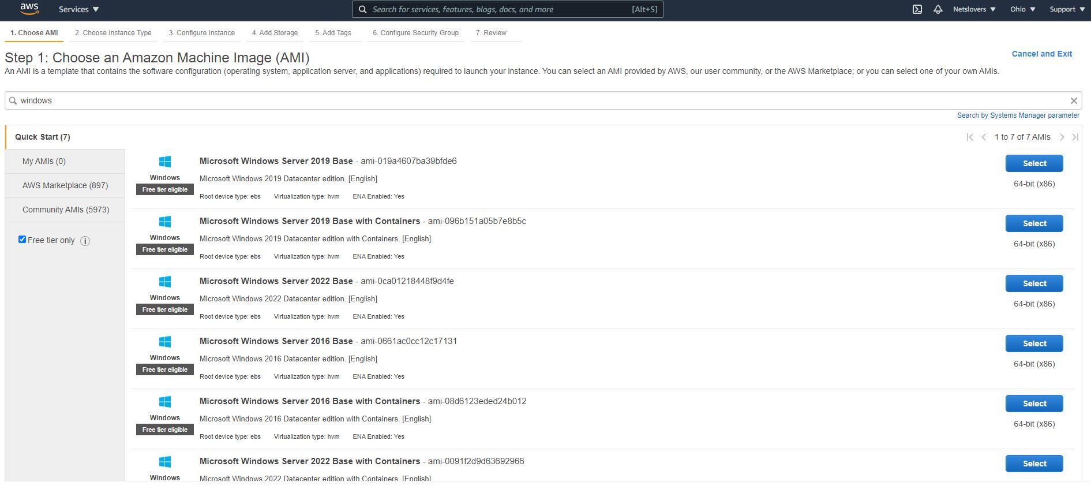The width and height of the screenshot is (1091, 493).
Task: Select Microsoft Windows Server 2022 Base AMI
Action: [x=1034, y=283]
